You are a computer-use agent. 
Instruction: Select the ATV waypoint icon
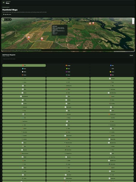tap(68, 82)
